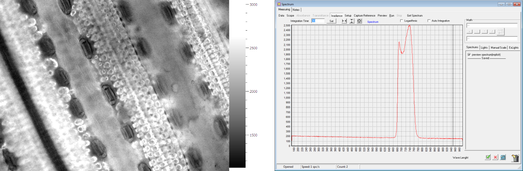Viewport: 523px width, 171px height.
Task: Click the green checkmark select-all icon
Action: tap(488, 157)
